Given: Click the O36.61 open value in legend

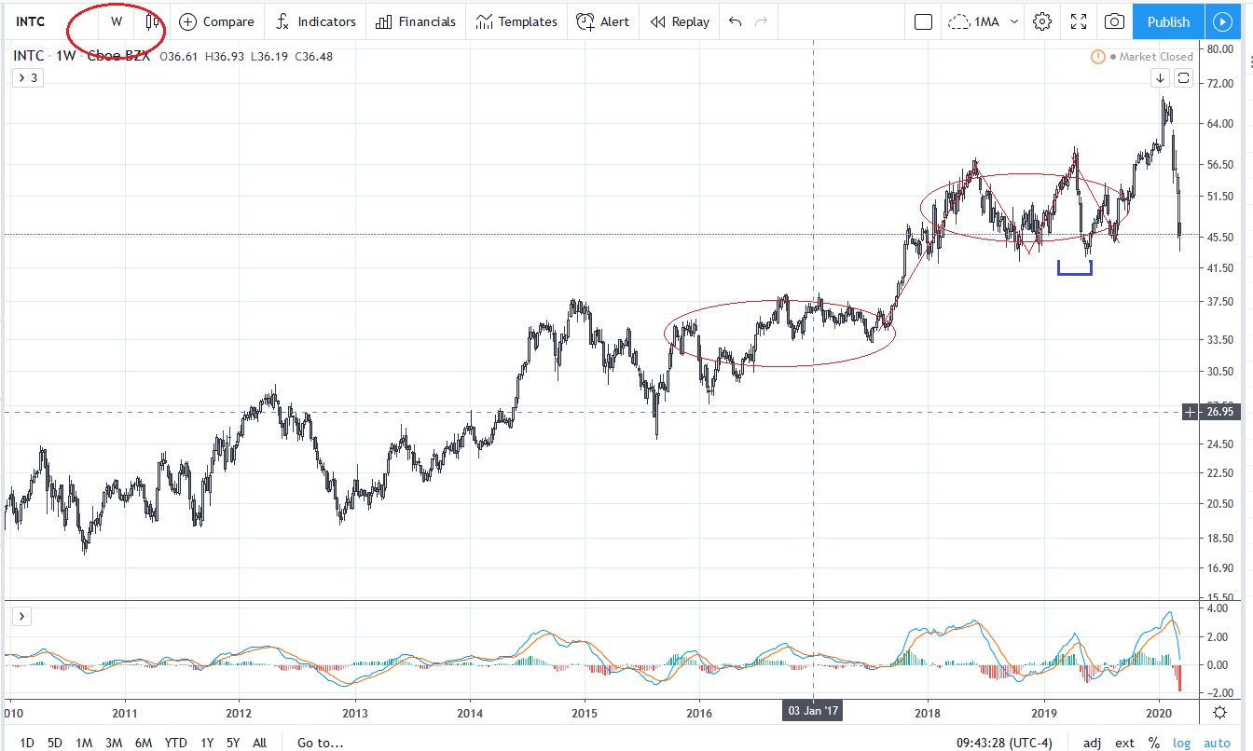Looking at the screenshot, I should click(180, 57).
